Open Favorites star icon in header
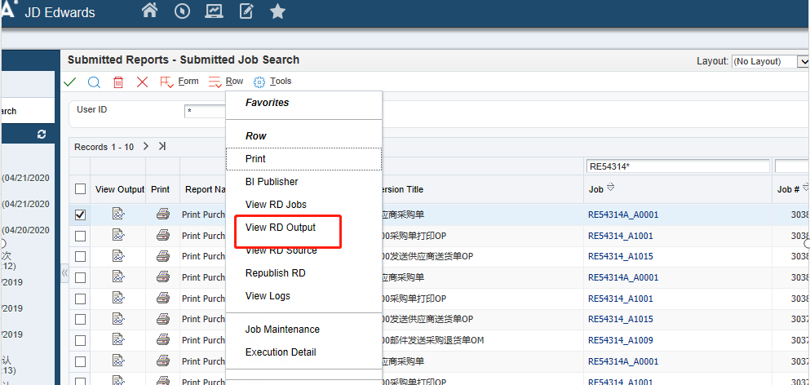The width and height of the screenshot is (810, 385). pyautogui.click(x=278, y=11)
